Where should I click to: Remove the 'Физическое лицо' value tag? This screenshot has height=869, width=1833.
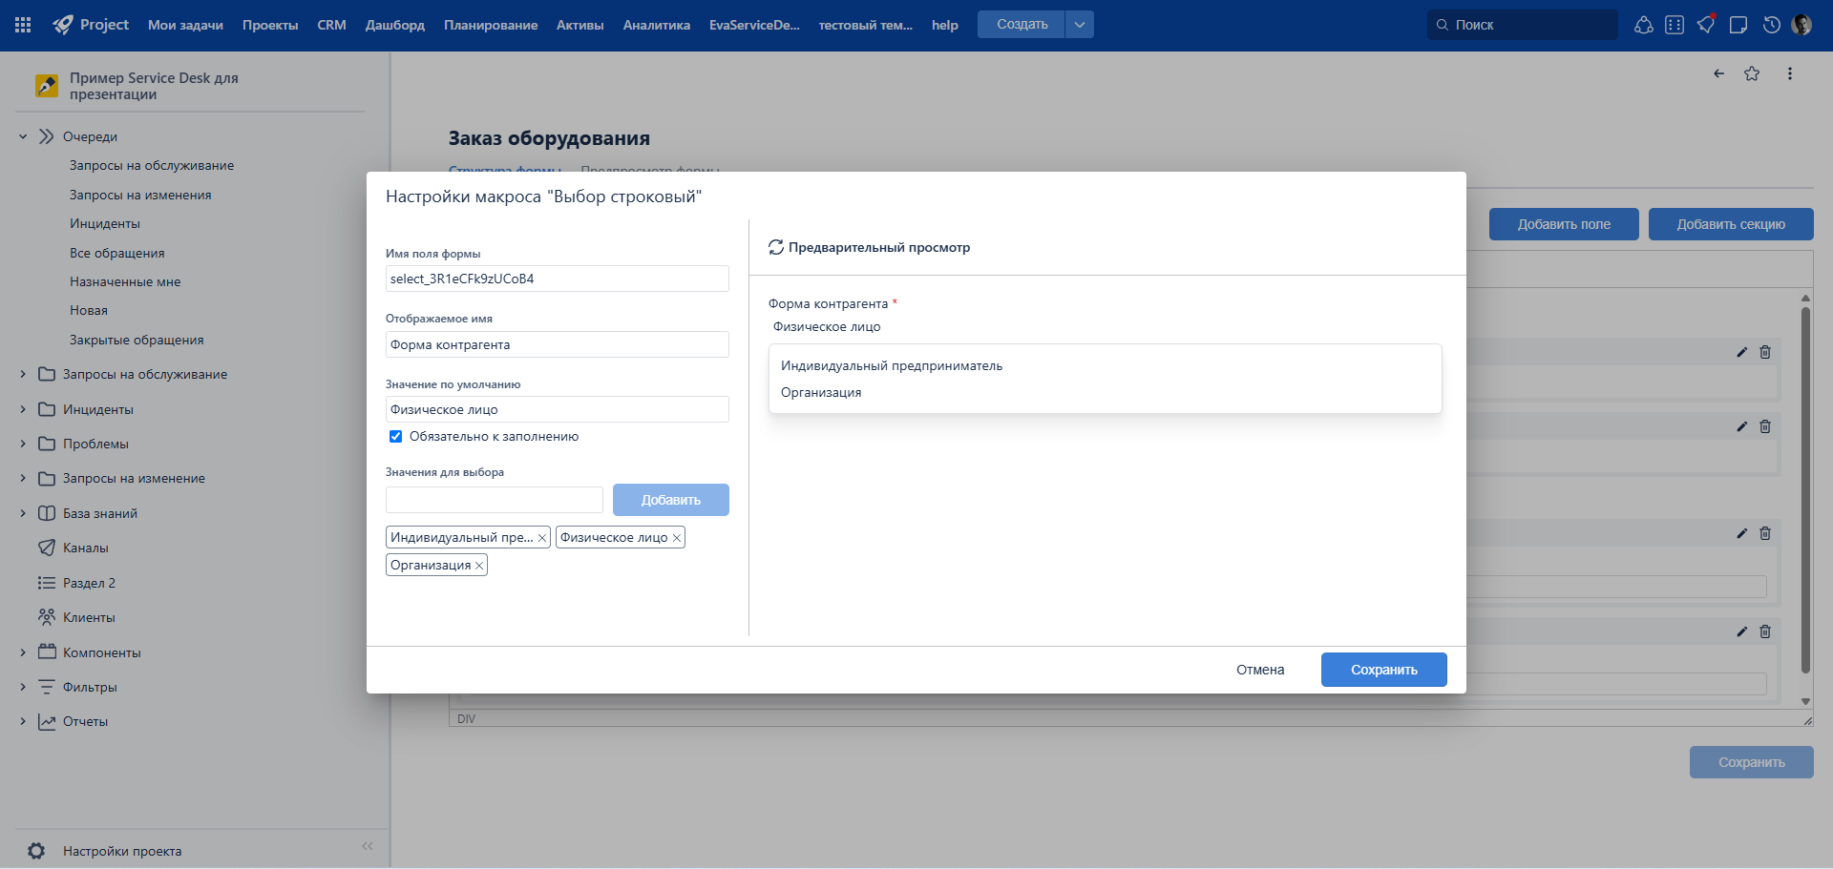point(677,538)
